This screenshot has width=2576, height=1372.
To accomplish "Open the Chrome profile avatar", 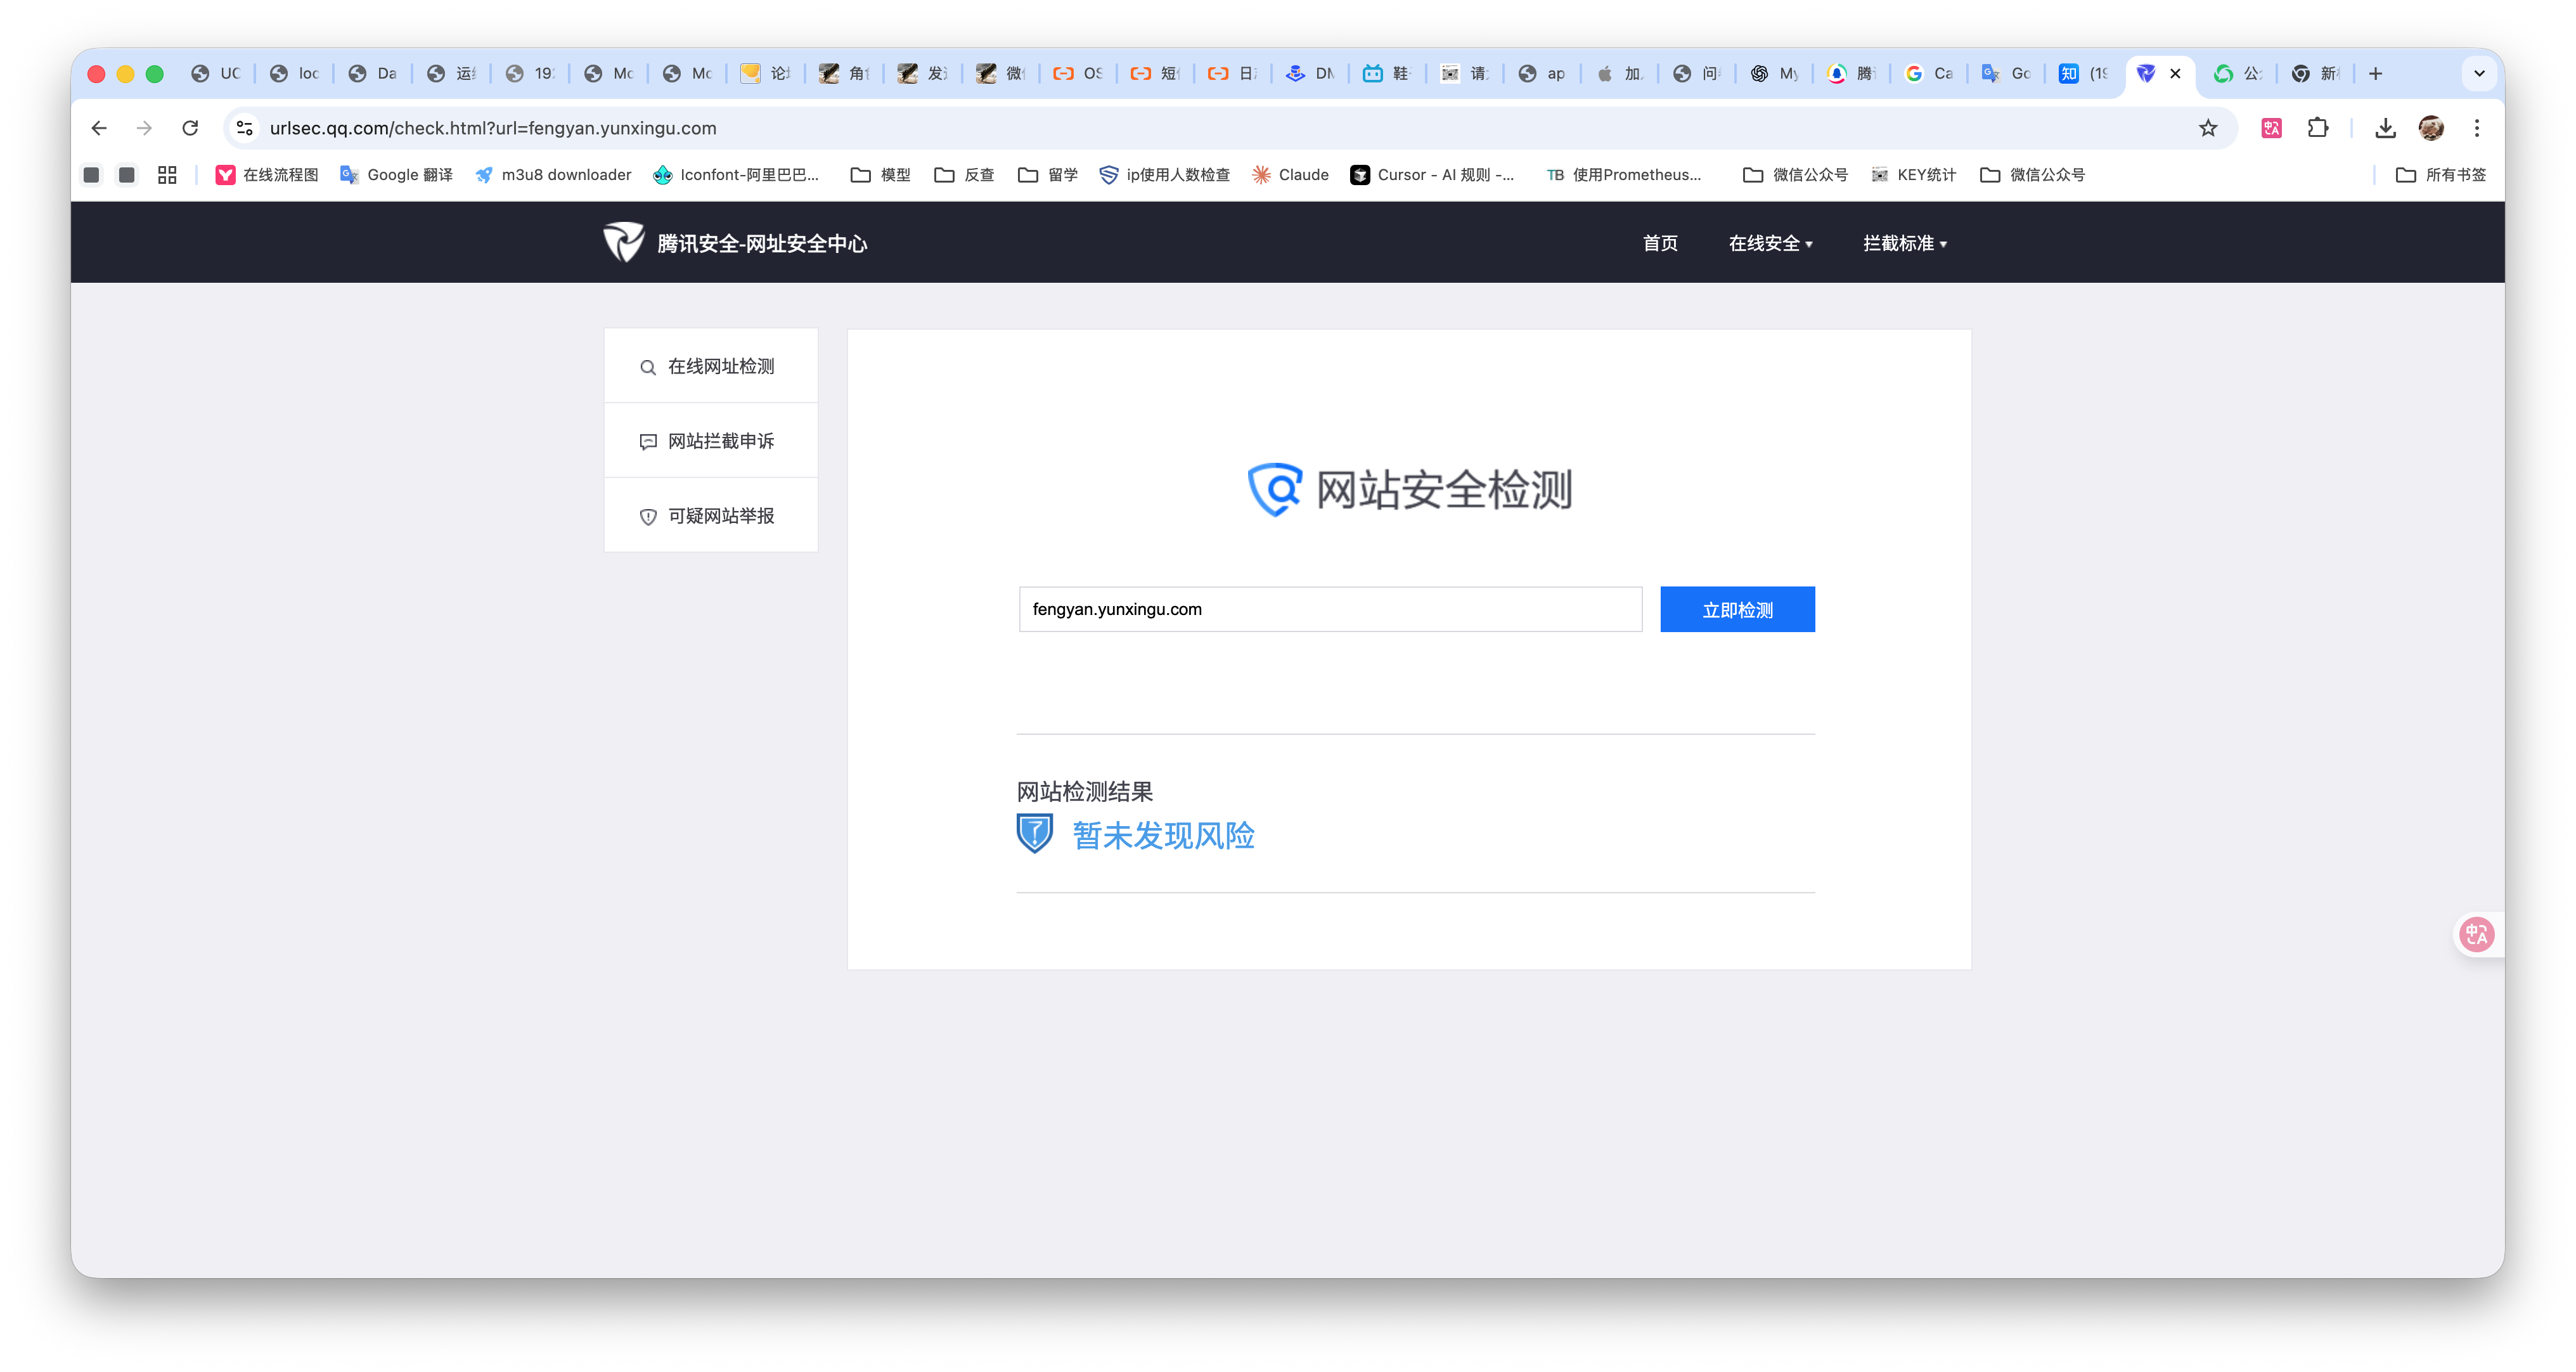I will [x=2431, y=128].
